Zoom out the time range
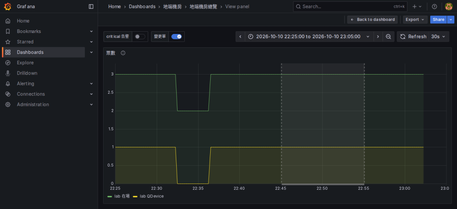Screen dimensions: 457x209 [388, 37]
